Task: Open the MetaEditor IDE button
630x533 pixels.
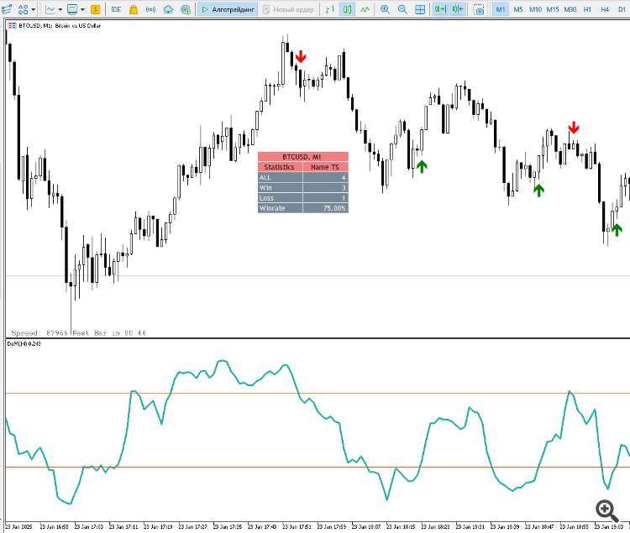Action: point(116,9)
